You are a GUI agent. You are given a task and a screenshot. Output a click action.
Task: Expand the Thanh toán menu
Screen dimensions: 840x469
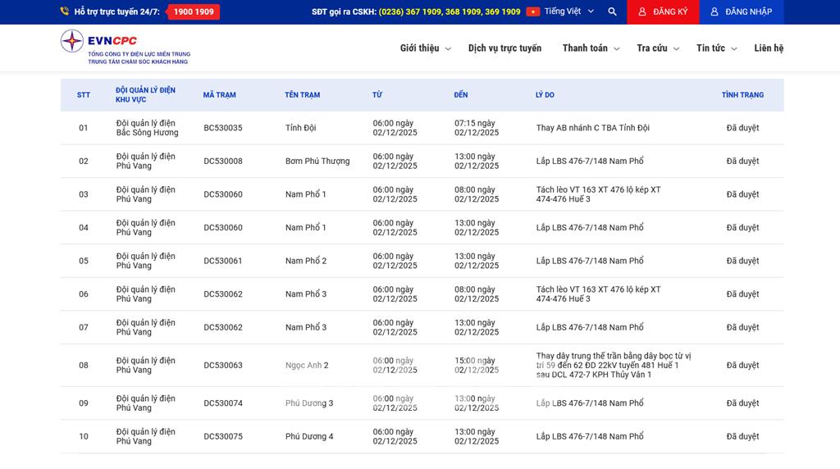[591, 48]
